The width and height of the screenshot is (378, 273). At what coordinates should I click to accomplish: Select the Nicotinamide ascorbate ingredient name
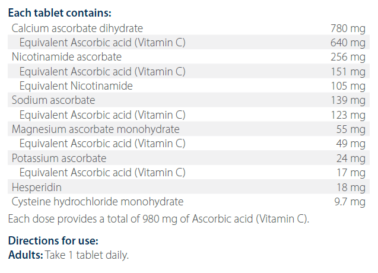(x=66, y=57)
